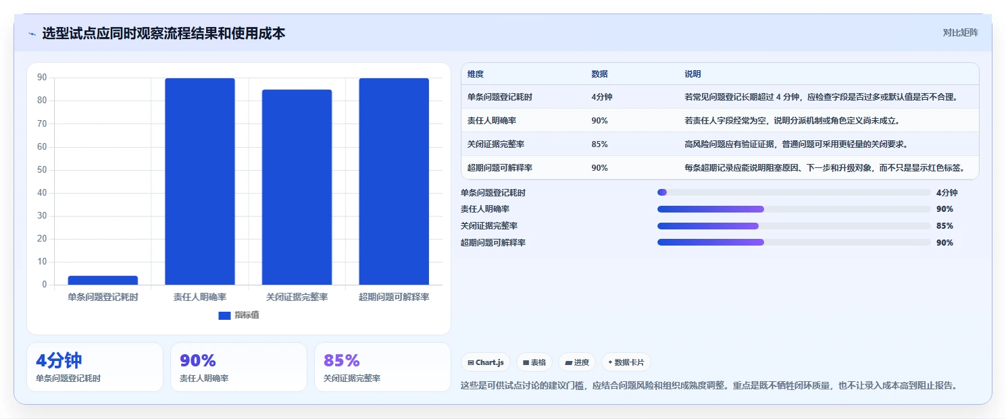Click the 关闭证据完整率 progress bar
The height and width of the screenshot is (419, 1006).
click(794, 226)
